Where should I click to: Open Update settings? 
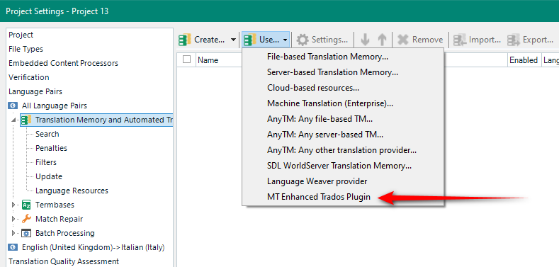point(48,176)
